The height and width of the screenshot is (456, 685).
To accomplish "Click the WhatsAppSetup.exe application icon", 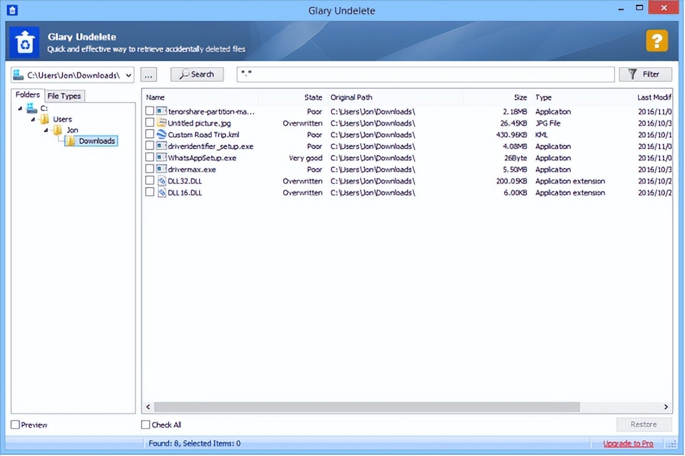I will (161, 158).
